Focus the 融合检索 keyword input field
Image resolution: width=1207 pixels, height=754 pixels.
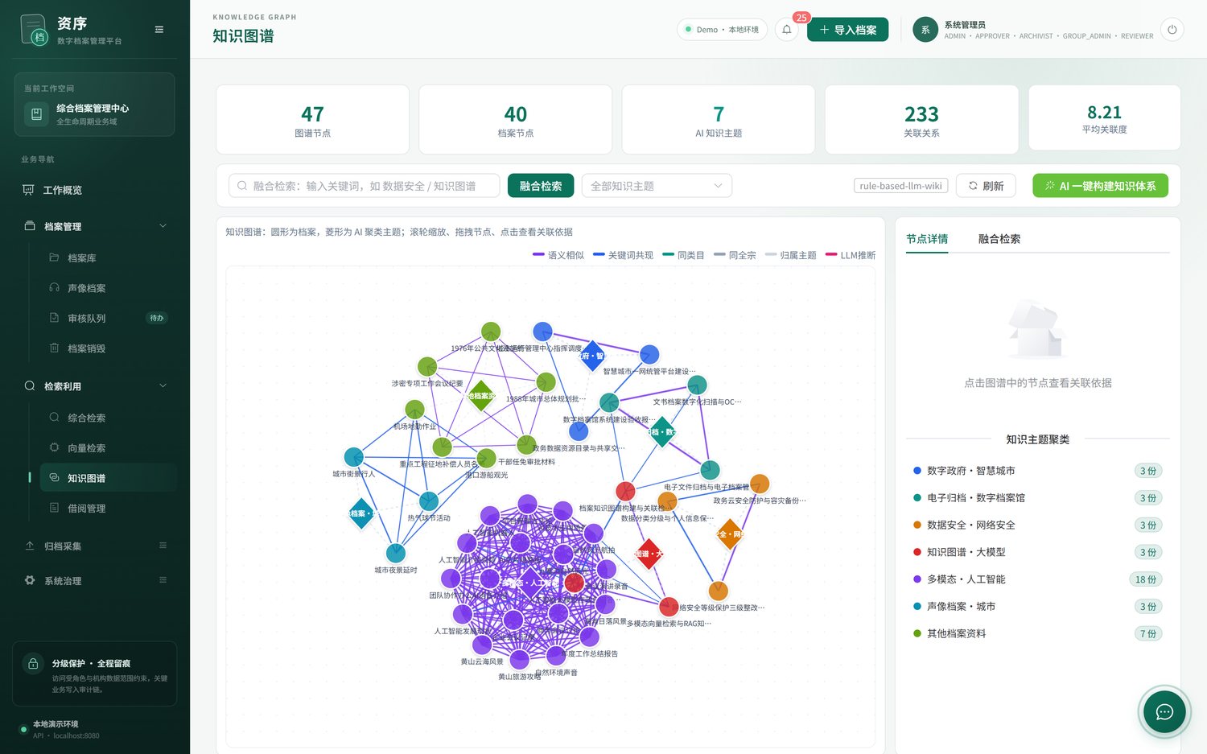pos(365,186)
